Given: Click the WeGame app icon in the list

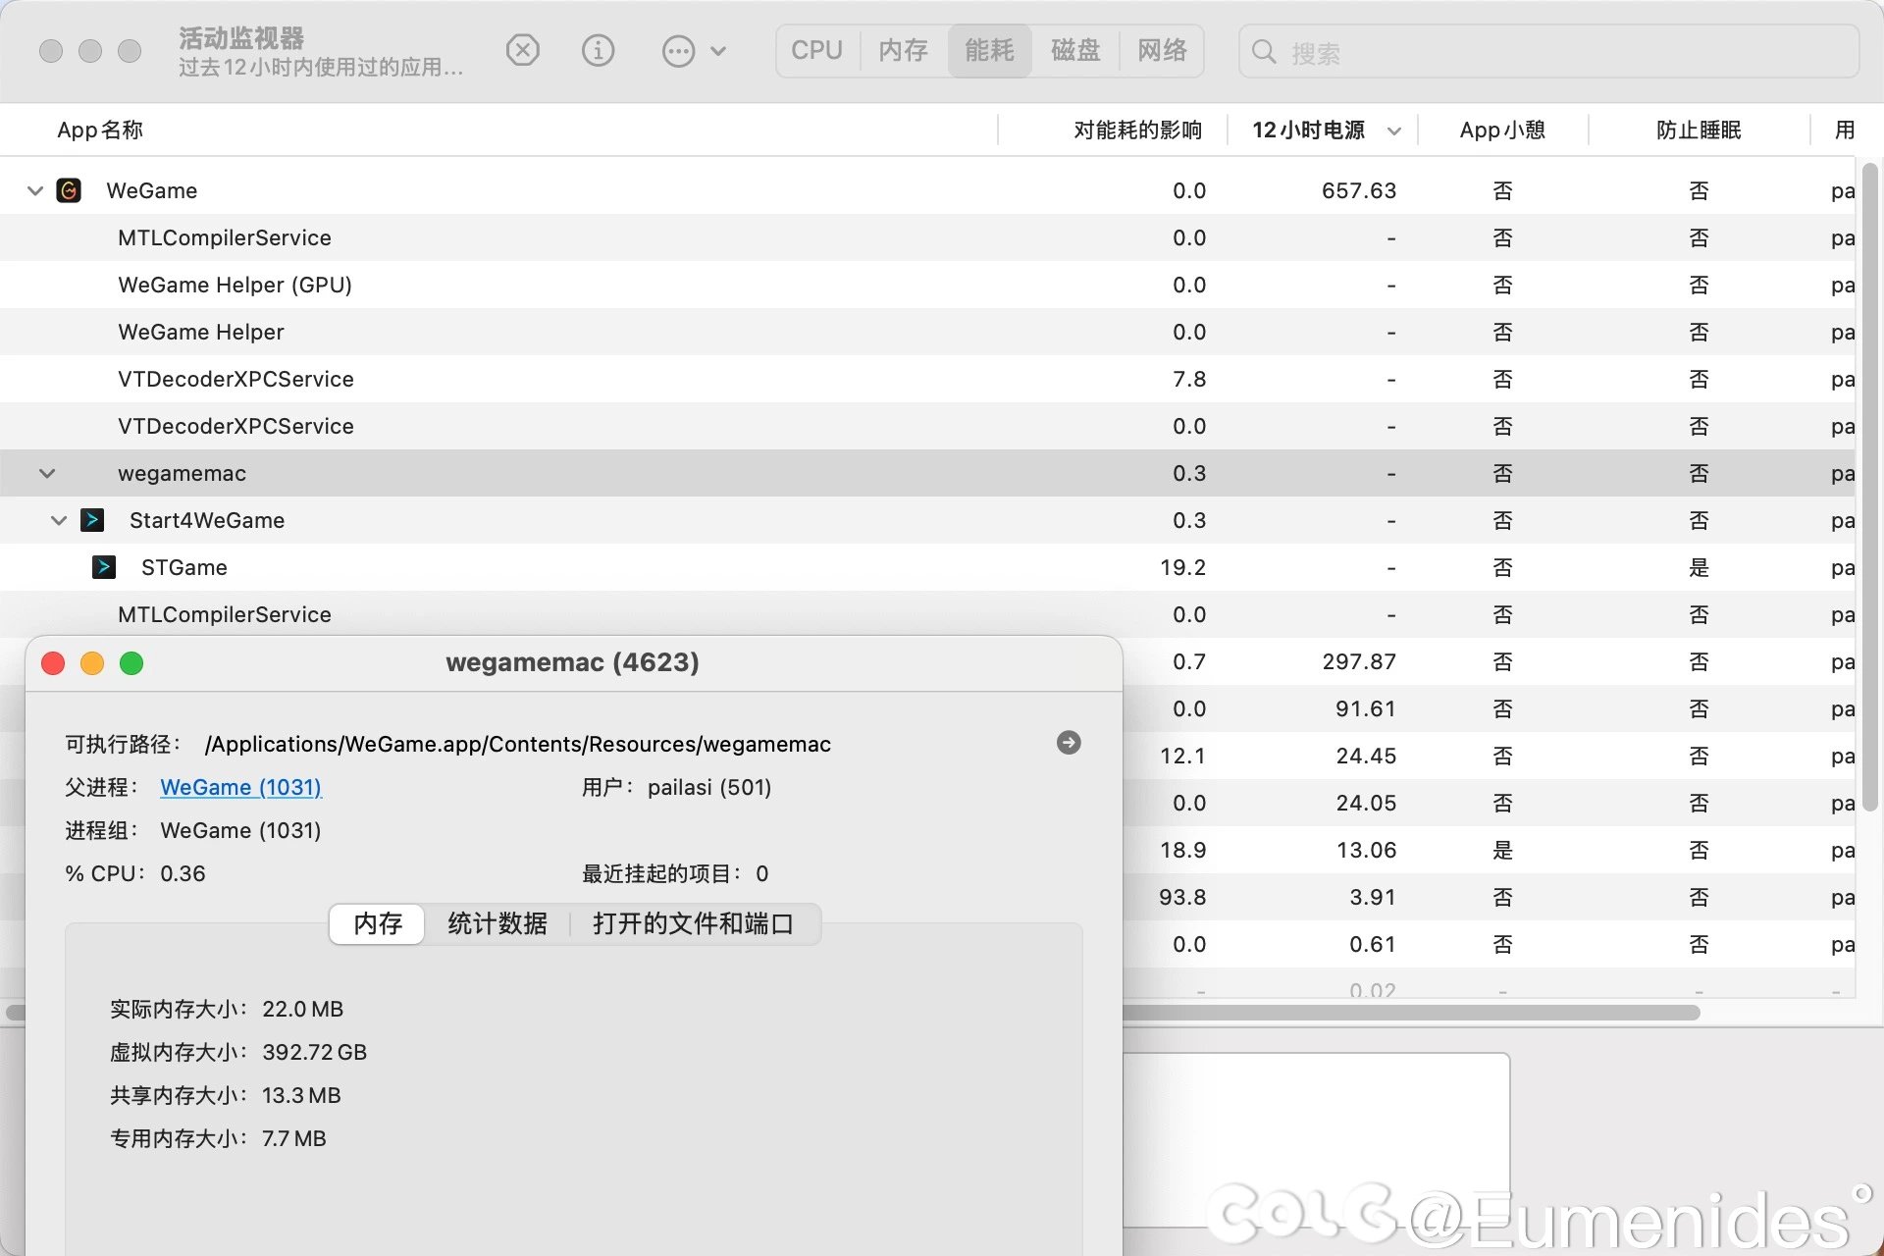Looking at the screenshot, I should click(69, 190).
